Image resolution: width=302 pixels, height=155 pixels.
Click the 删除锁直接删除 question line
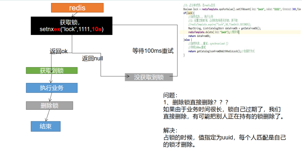point(196,102)
